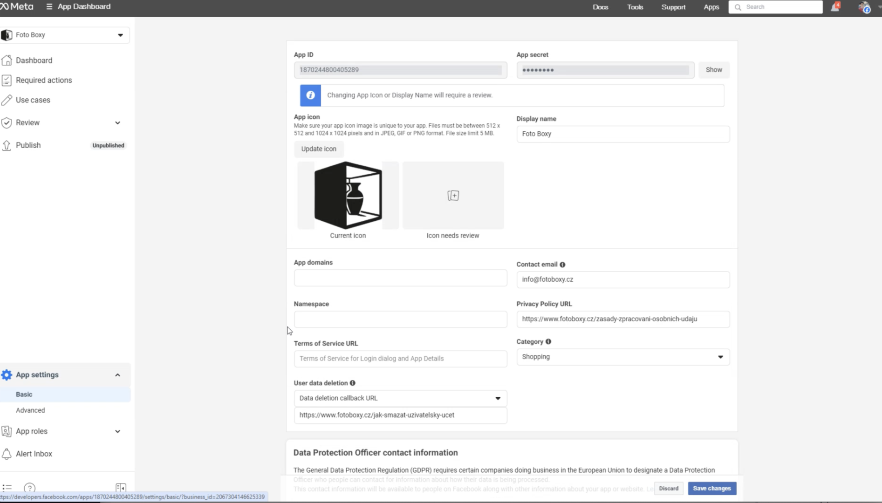882x503 pixels.
Task: Collapse the App settings section chevron
Action: [117, 375]
